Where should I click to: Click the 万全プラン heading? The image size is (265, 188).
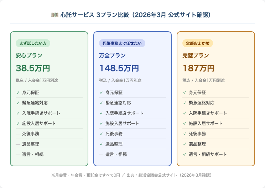pyautogui.click(x=112, y=55)
